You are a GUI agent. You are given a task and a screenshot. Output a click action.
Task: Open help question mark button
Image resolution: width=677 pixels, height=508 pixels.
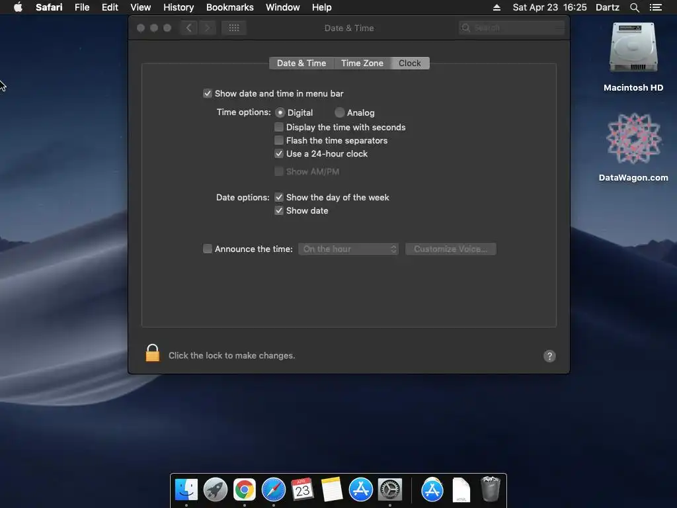tap(549, 356)
